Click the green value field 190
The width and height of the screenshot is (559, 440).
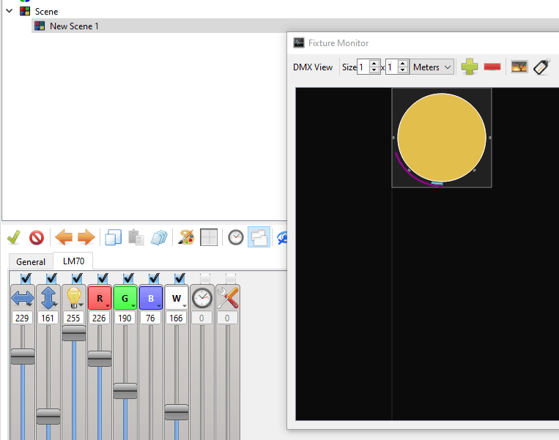[x=125, y=318]
